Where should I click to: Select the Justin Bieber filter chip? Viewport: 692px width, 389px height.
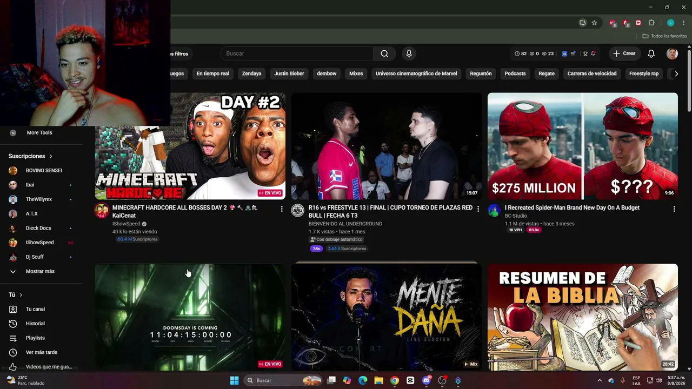289,73
